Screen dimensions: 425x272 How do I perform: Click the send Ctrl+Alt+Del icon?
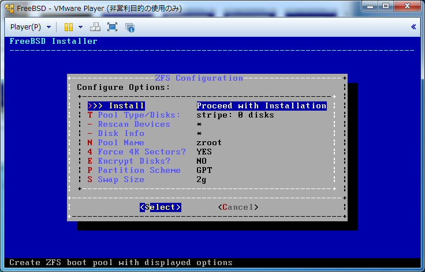(95, 27)
